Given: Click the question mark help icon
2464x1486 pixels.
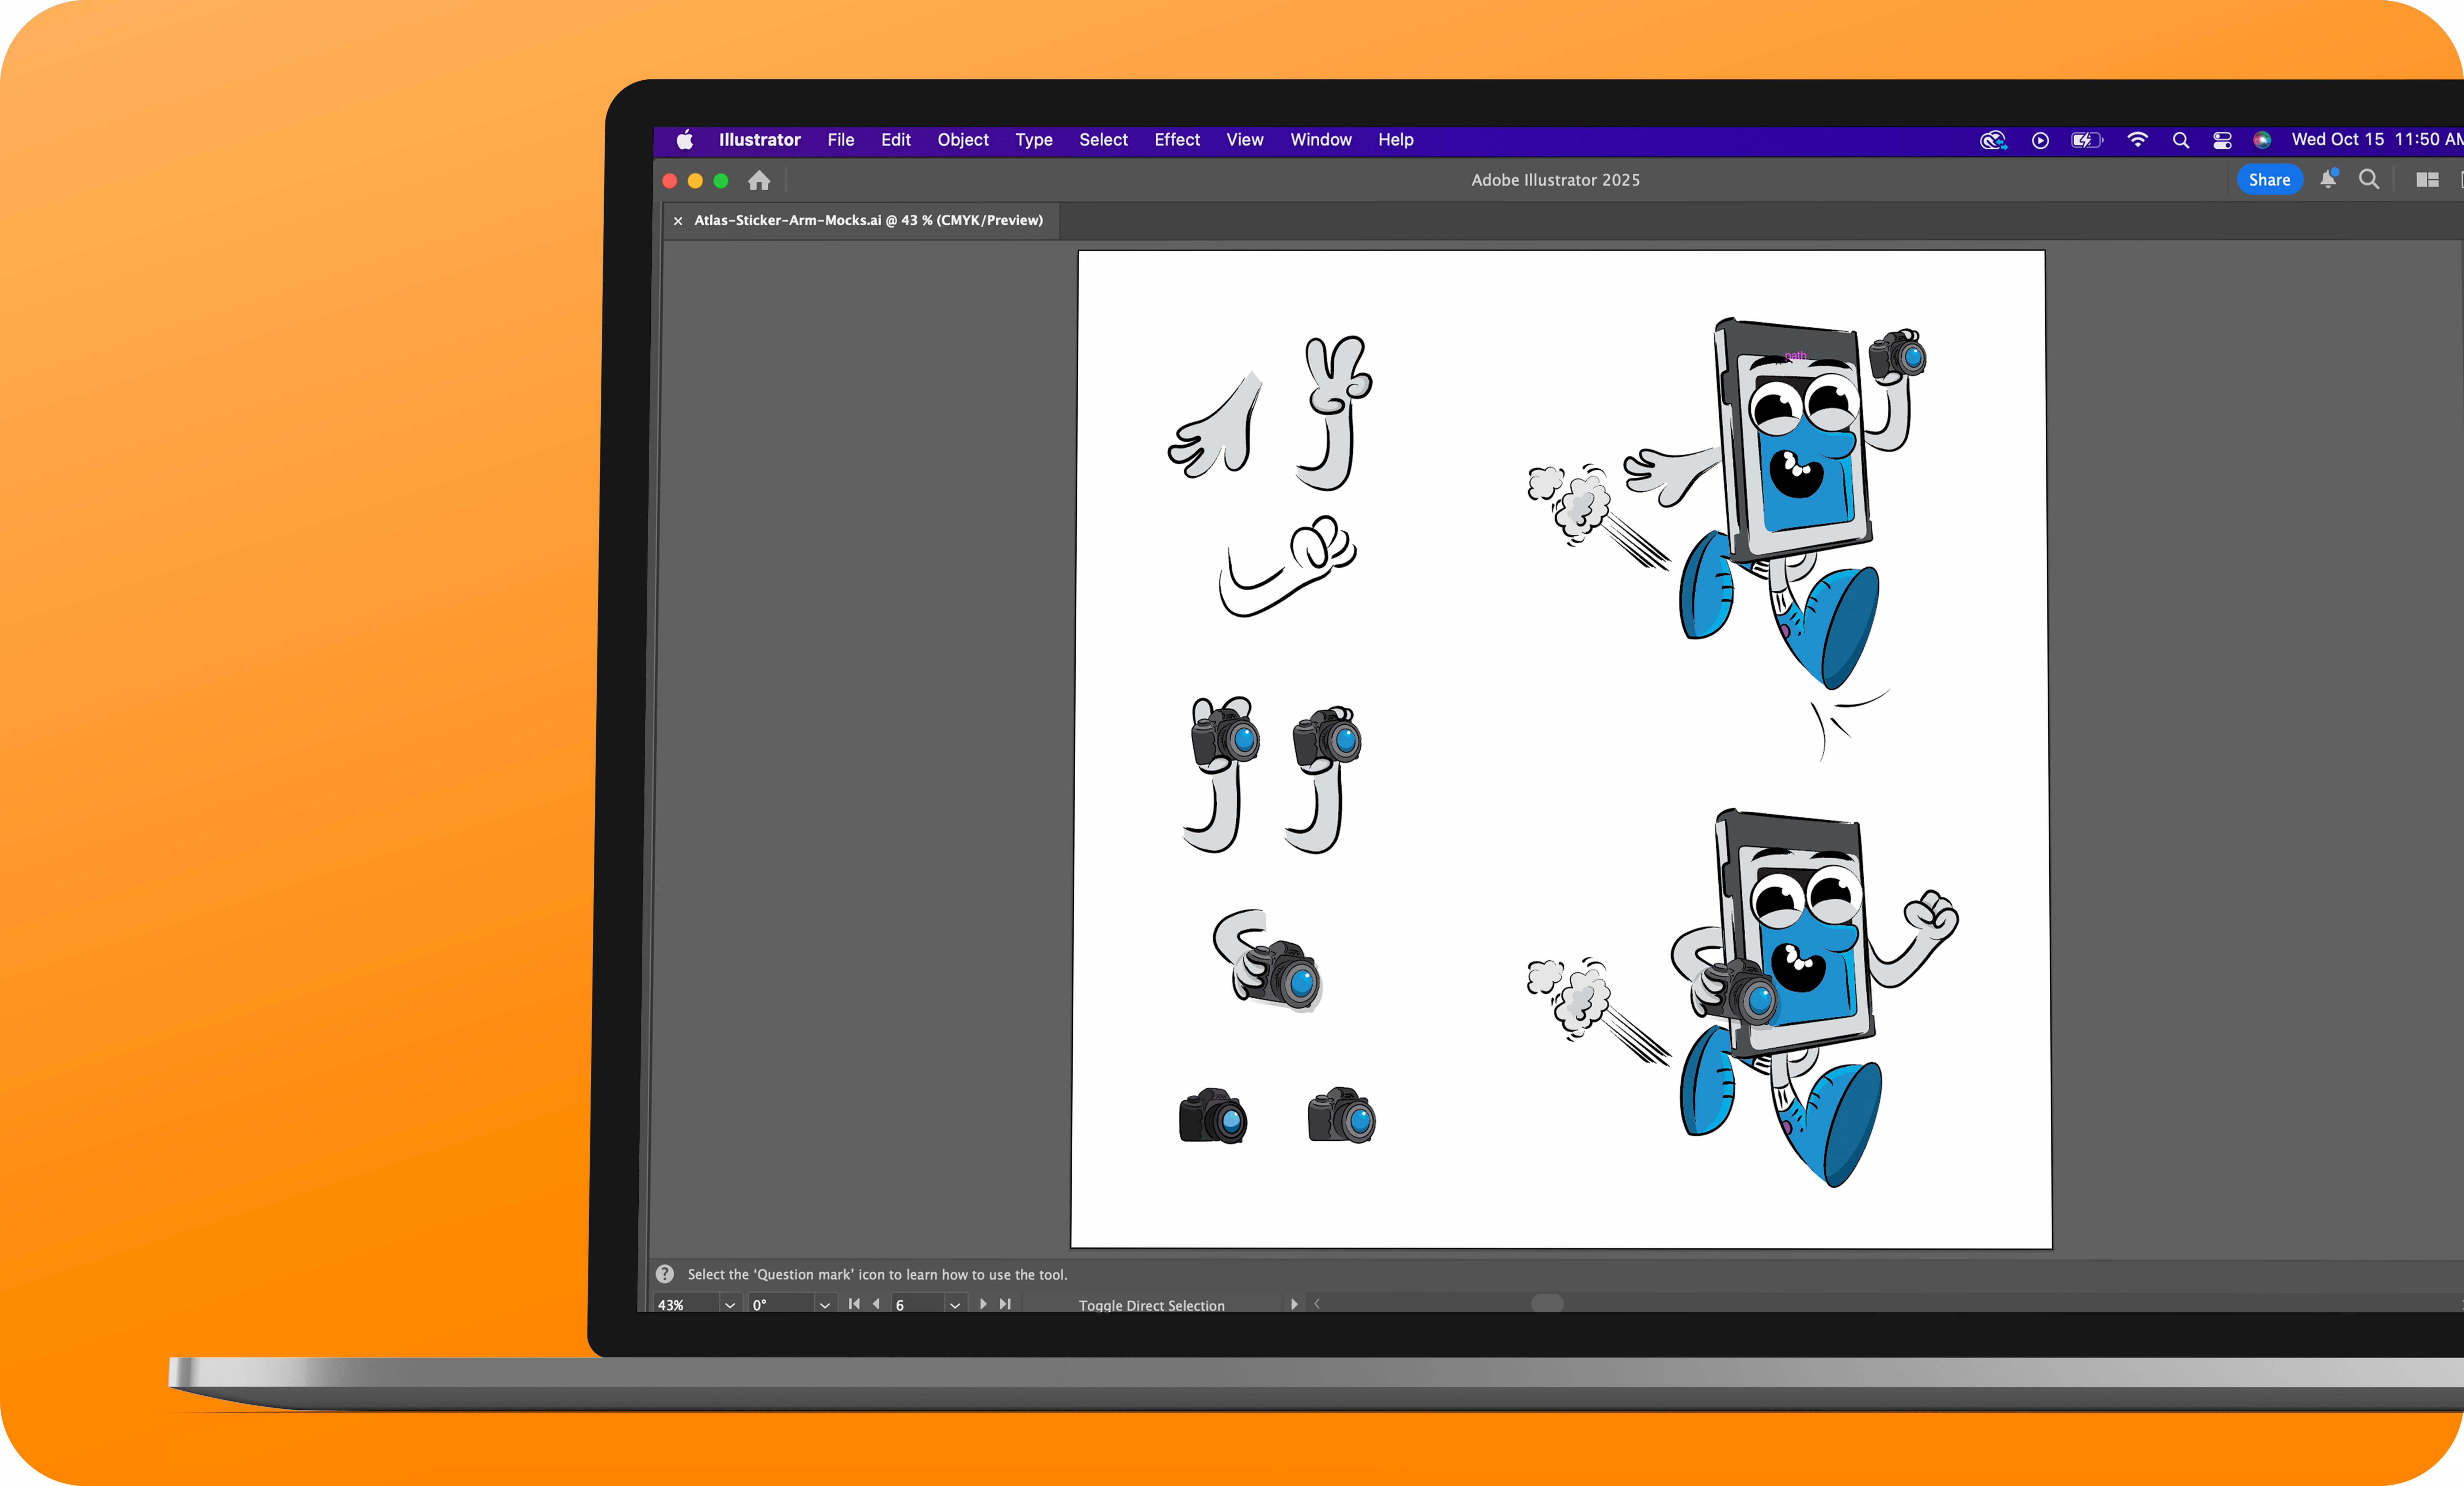Looking at the screenshot, I should click(x=665, y=1274).
